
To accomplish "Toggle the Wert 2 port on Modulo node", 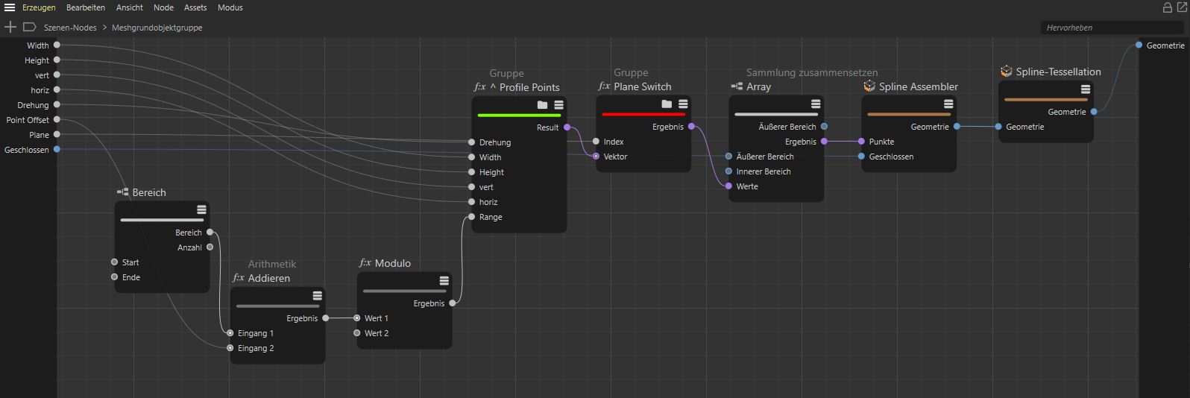I will click(x=357, y=333).
